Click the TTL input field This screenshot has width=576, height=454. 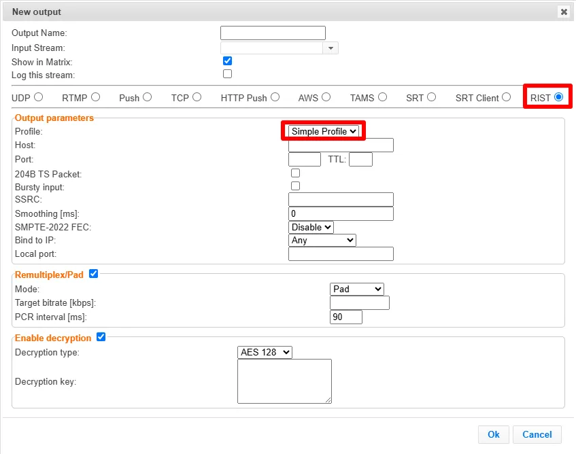pos(360,160)
